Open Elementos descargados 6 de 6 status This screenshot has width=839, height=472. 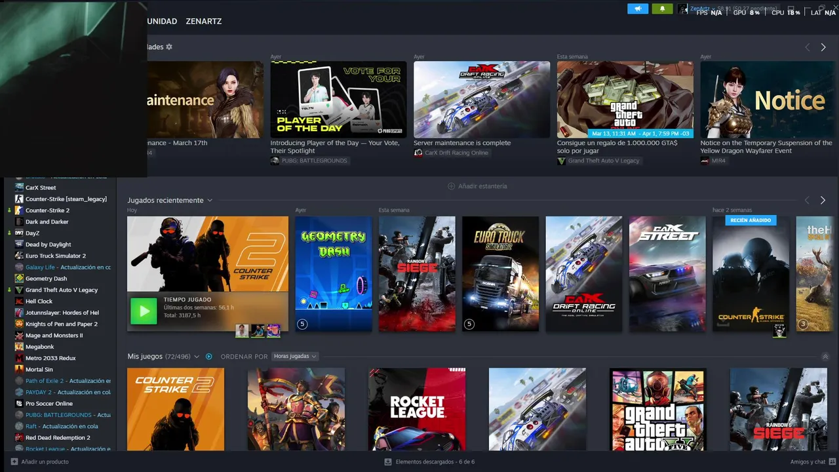coord(435,462)
